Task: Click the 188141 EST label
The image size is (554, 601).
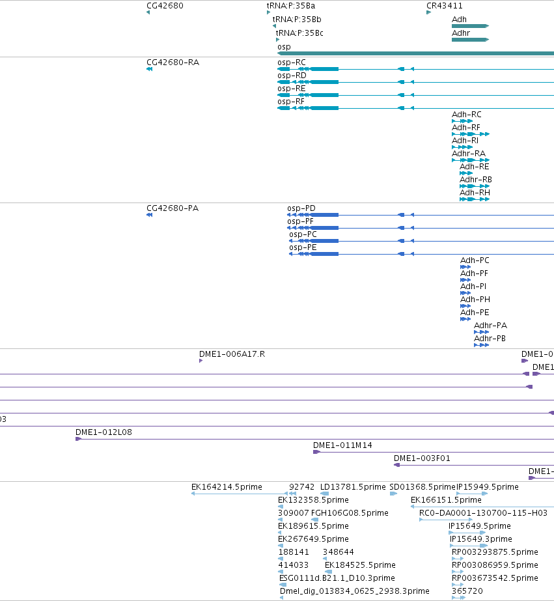Action: point(294,552)
